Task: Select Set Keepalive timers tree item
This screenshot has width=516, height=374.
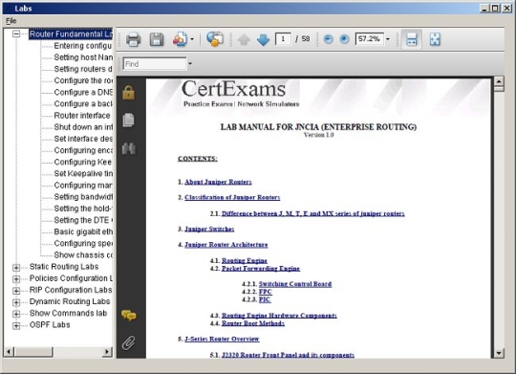Action: click(x=83, y=174)
